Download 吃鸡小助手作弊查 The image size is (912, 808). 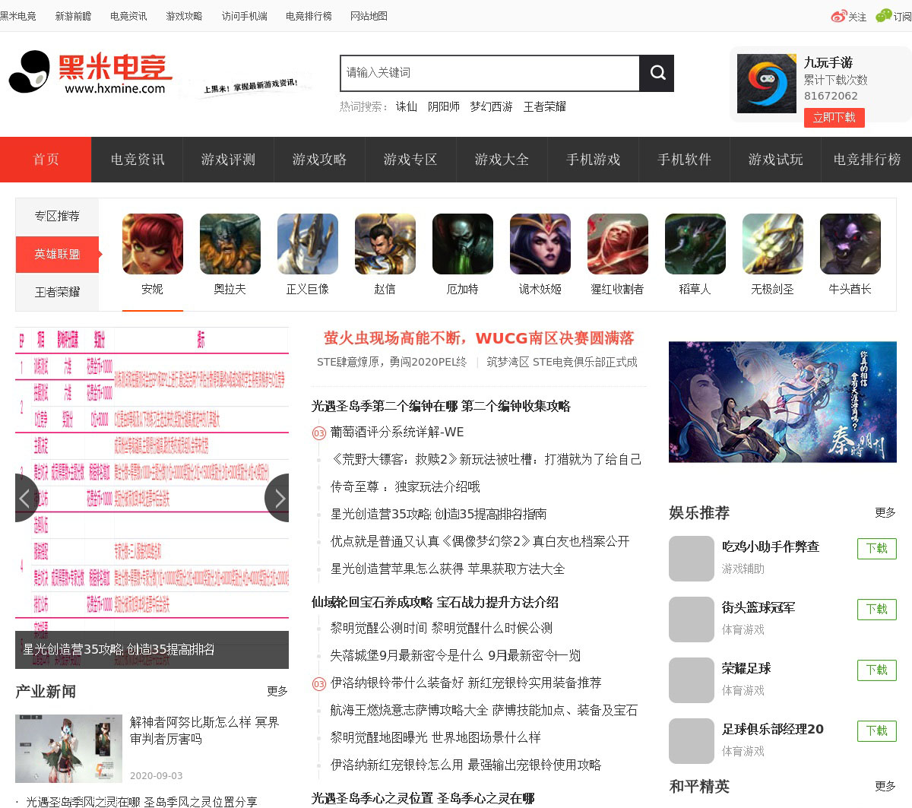click(x=876, y=548)
